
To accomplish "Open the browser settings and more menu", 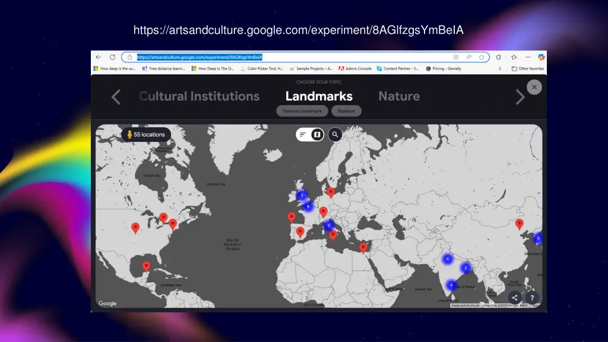I will click(528, 57).
